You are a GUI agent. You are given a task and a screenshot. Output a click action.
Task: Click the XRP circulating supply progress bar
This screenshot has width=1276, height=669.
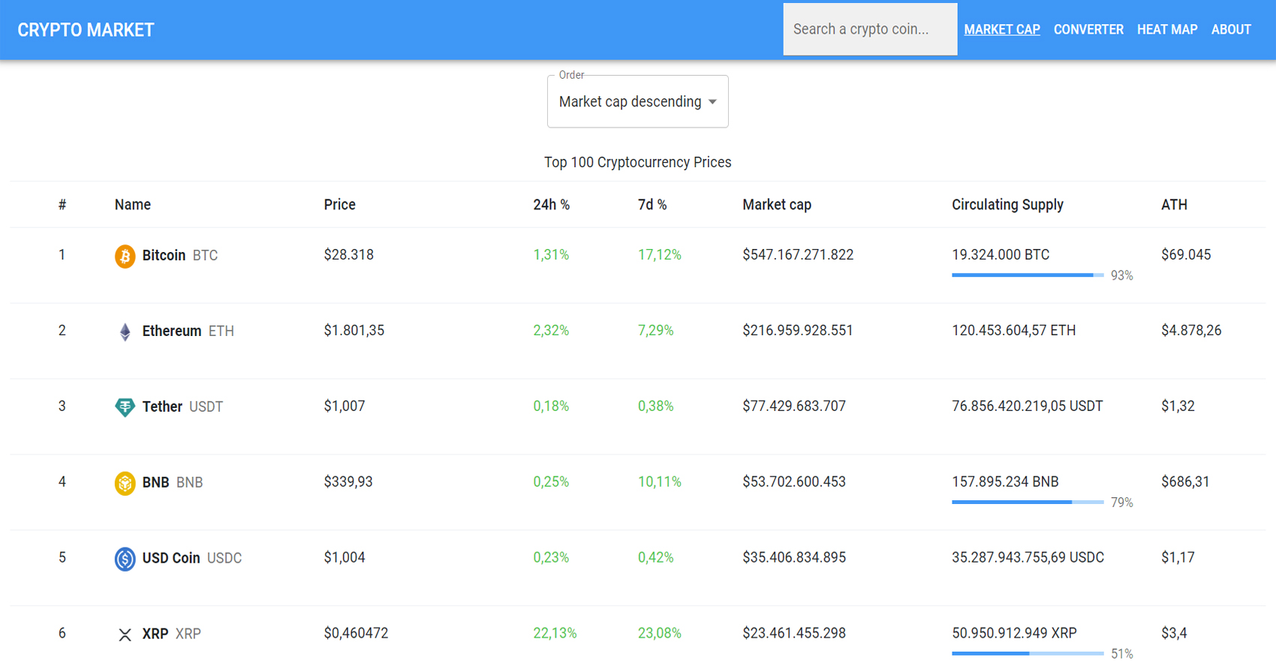pos(1028,653)
